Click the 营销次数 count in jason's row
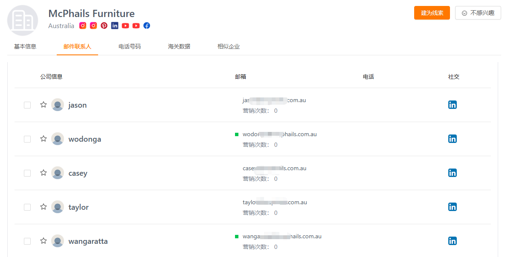This screenshot has width=505, height=257. click(x=260, y=111)
